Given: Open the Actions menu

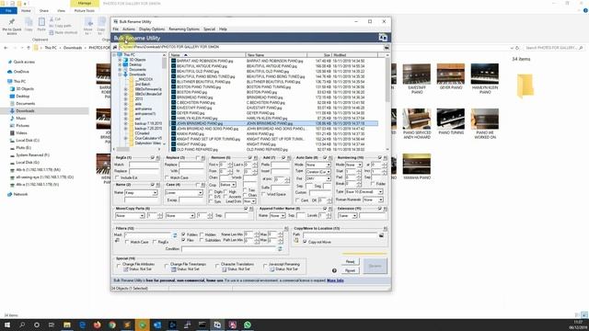Looking at the screenshot, I should (x=129, y=29).
